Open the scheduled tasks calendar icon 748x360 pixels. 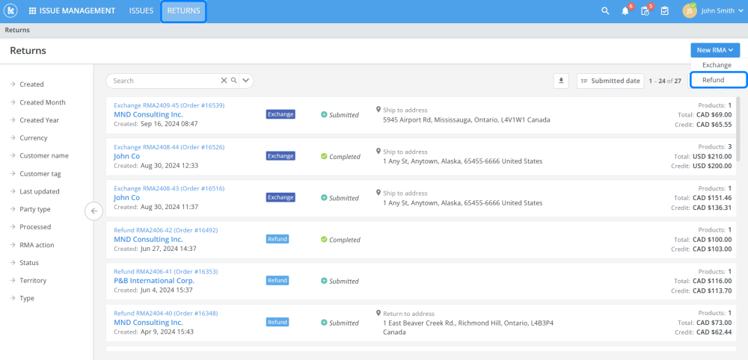point(645,11)
